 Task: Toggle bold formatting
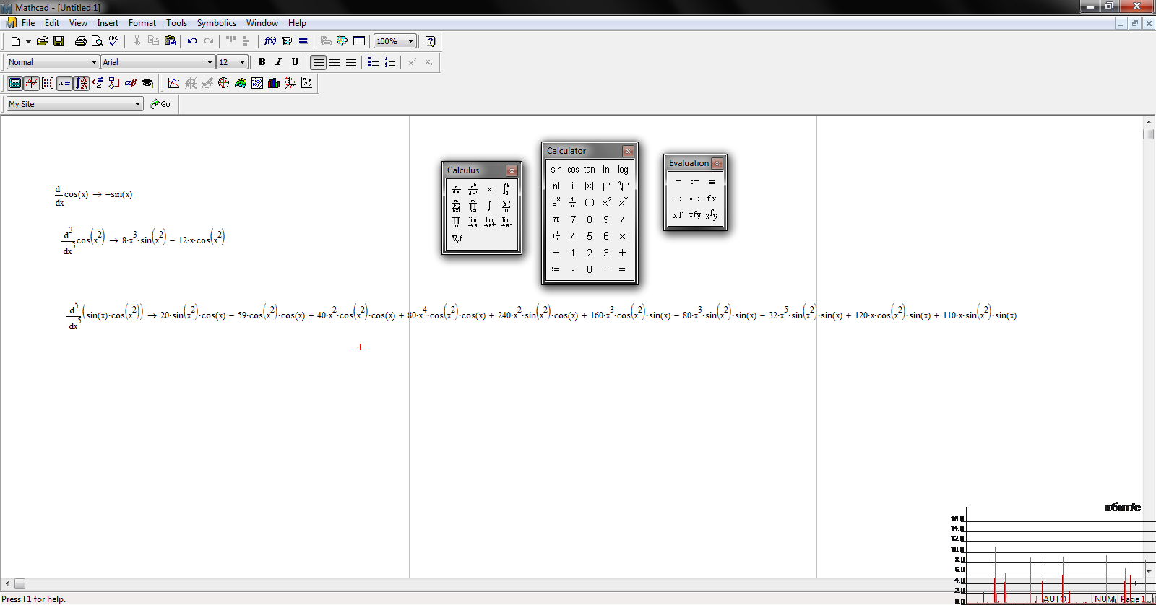(x=262, y=62)
